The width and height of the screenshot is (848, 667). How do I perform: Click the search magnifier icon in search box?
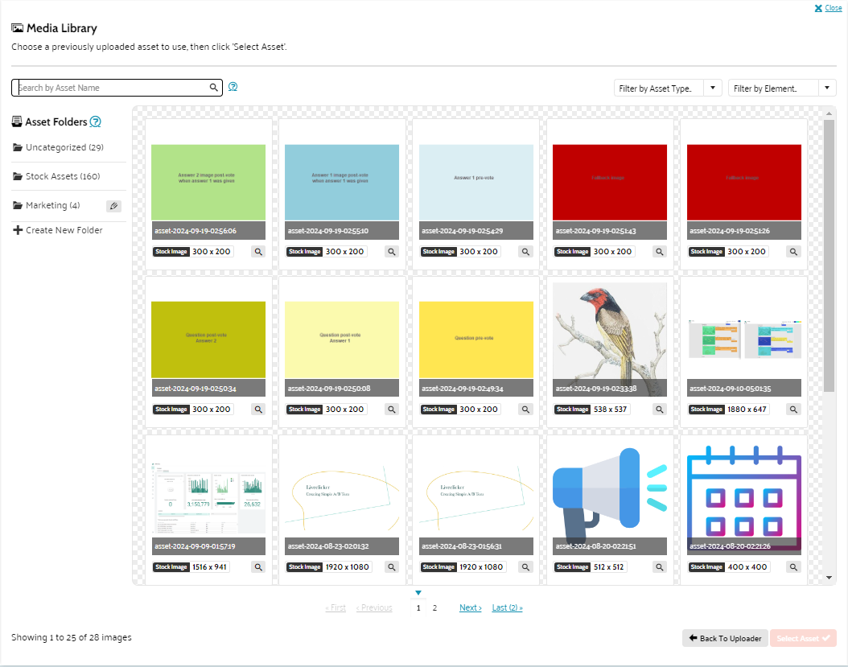214,88
